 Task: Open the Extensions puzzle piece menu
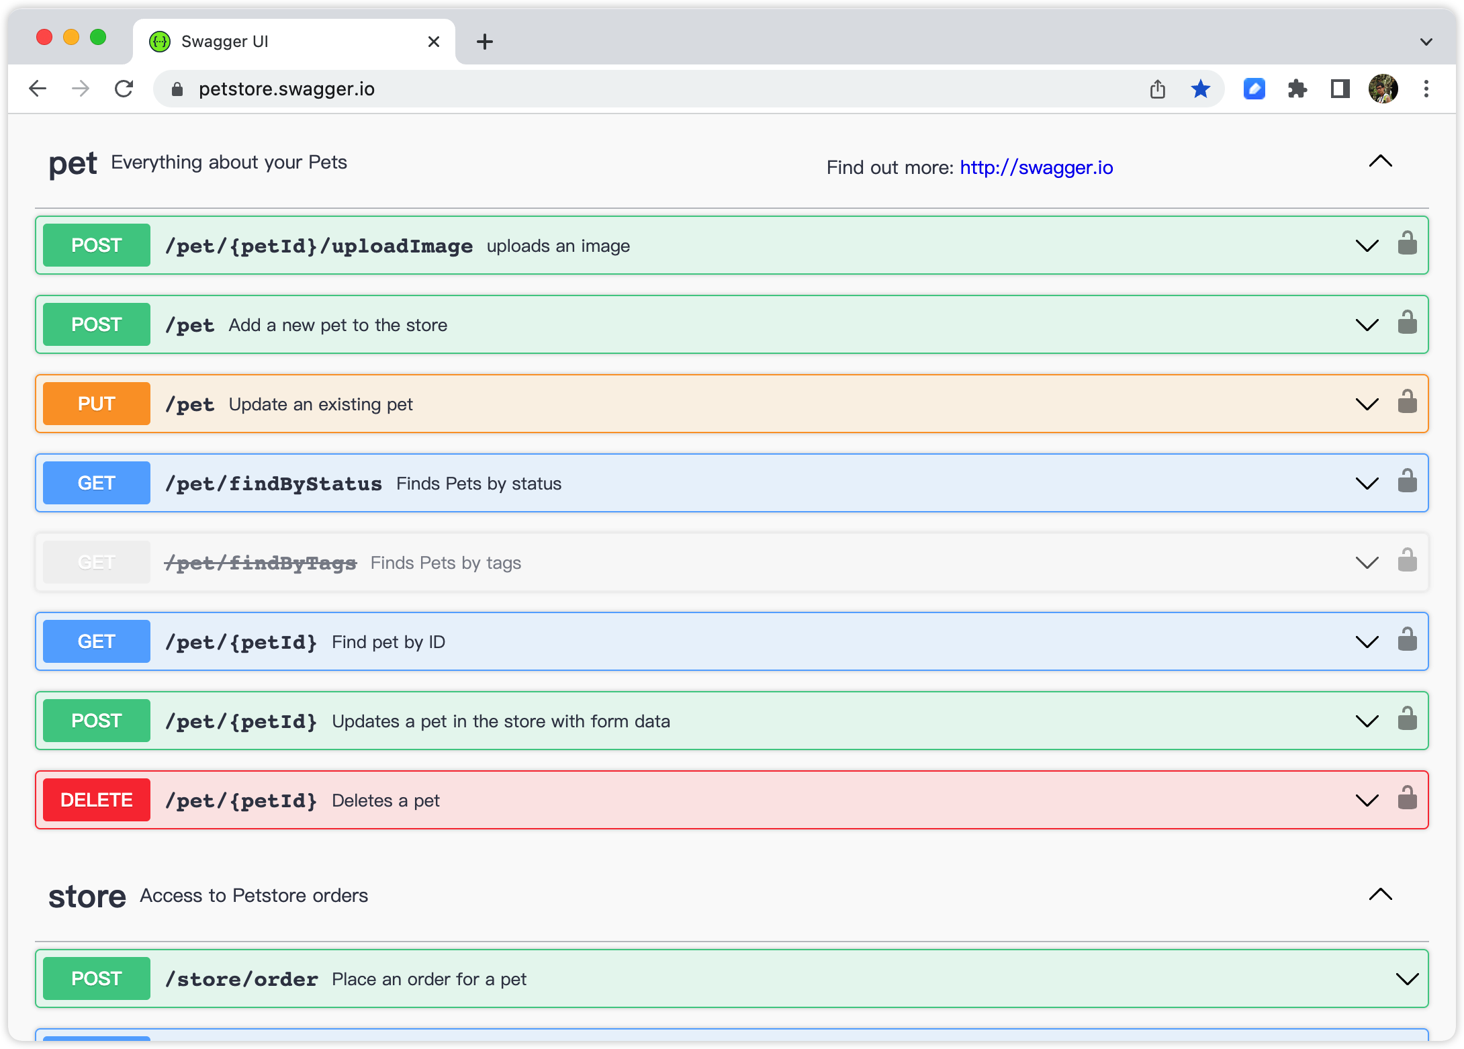1297,89
